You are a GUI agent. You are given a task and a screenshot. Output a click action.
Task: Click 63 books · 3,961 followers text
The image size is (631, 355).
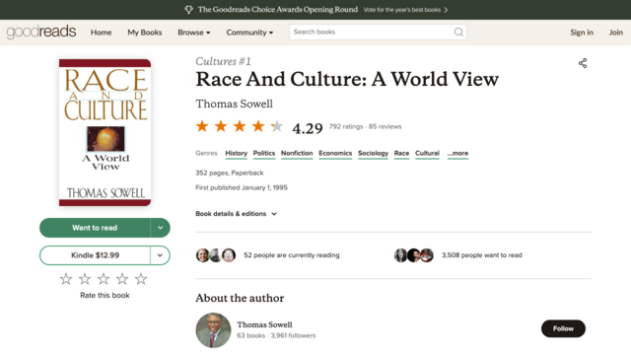click(x=276, y=335)
